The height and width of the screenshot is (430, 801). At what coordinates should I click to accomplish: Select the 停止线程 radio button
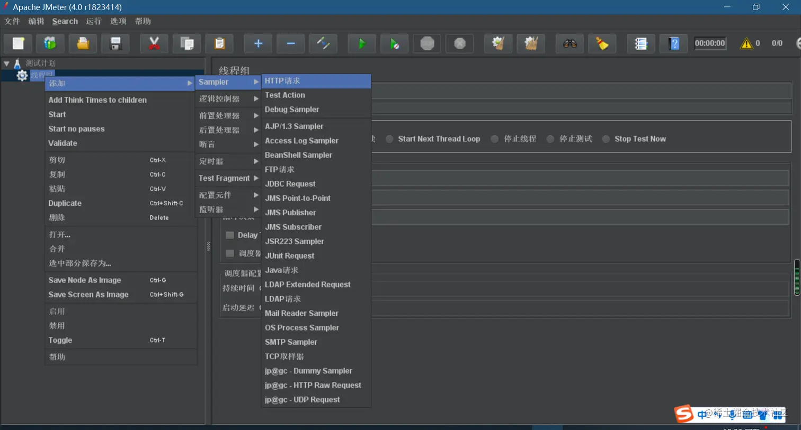(494, 139)
